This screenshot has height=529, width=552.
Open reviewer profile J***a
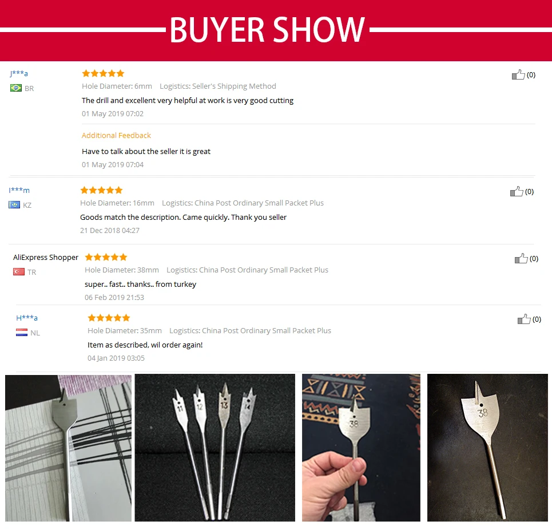click(x=19, y=73)
